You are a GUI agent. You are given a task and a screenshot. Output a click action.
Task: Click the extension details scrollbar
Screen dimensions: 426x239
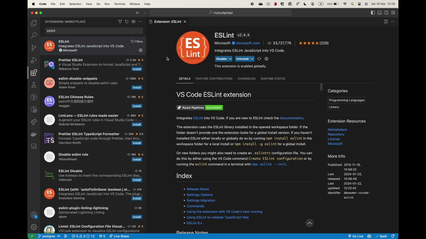pos(321,87)
